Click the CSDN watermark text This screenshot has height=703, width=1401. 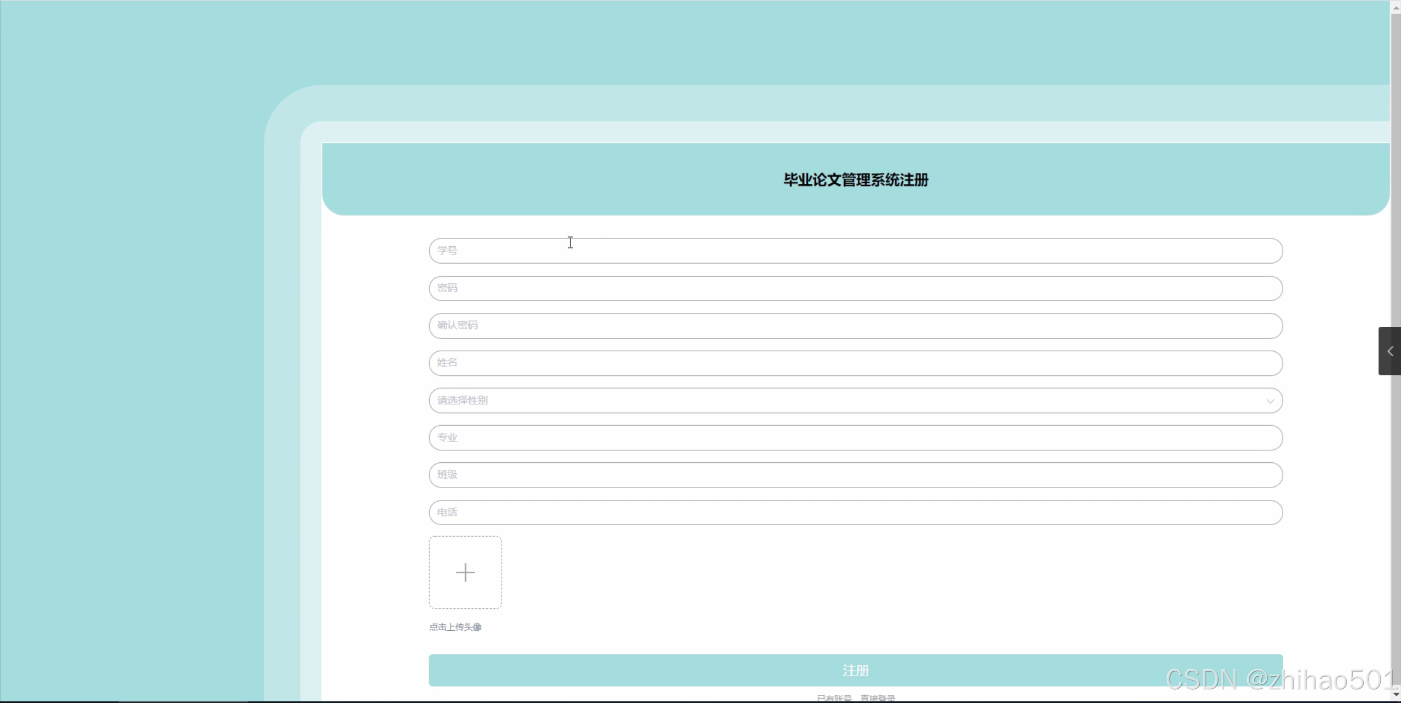[x=1281, y=679]
